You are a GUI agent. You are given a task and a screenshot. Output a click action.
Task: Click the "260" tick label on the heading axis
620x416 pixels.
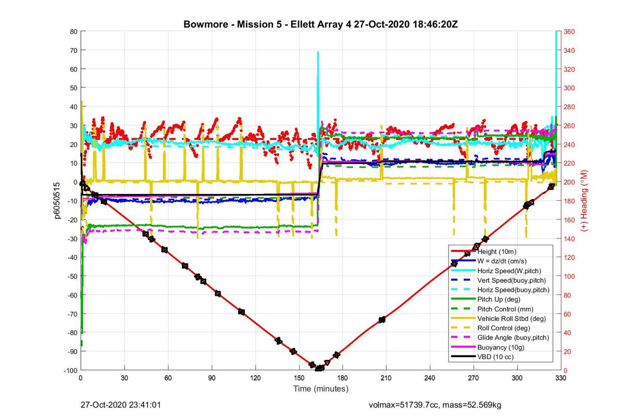click(x=569, y=126)
